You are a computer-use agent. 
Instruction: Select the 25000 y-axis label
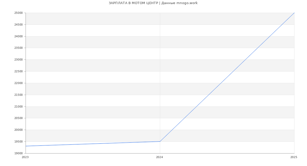point(19,13)
